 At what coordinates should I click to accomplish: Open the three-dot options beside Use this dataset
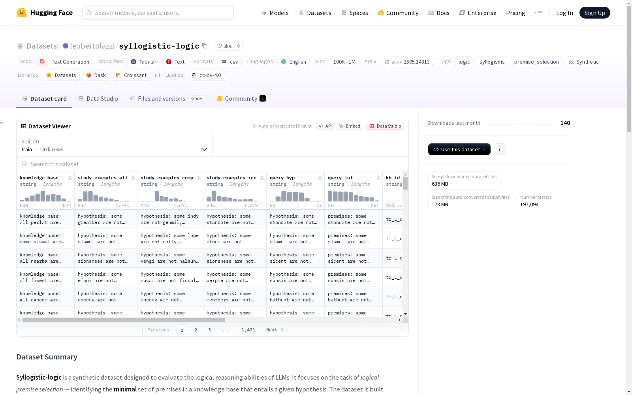[x=499, y=149]
